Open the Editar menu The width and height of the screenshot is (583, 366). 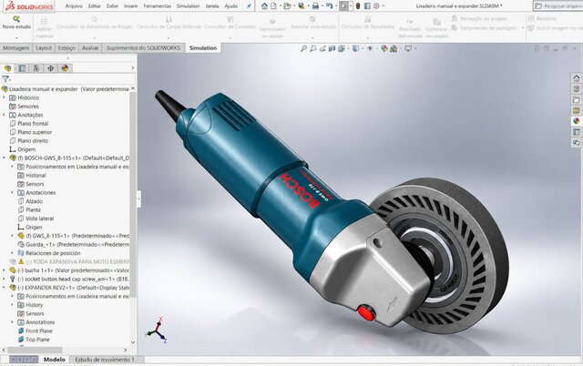click(95, 6)
